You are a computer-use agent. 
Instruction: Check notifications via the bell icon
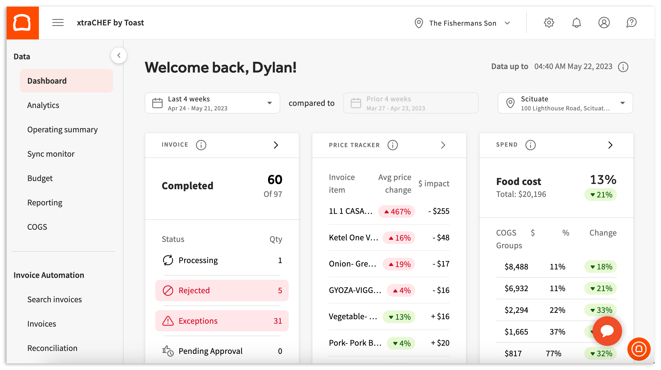577,23
